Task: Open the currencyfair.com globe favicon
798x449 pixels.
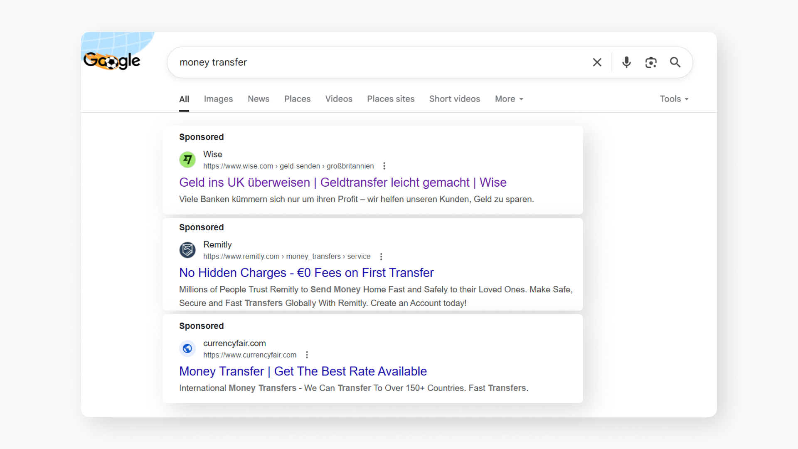Action: 187,348
